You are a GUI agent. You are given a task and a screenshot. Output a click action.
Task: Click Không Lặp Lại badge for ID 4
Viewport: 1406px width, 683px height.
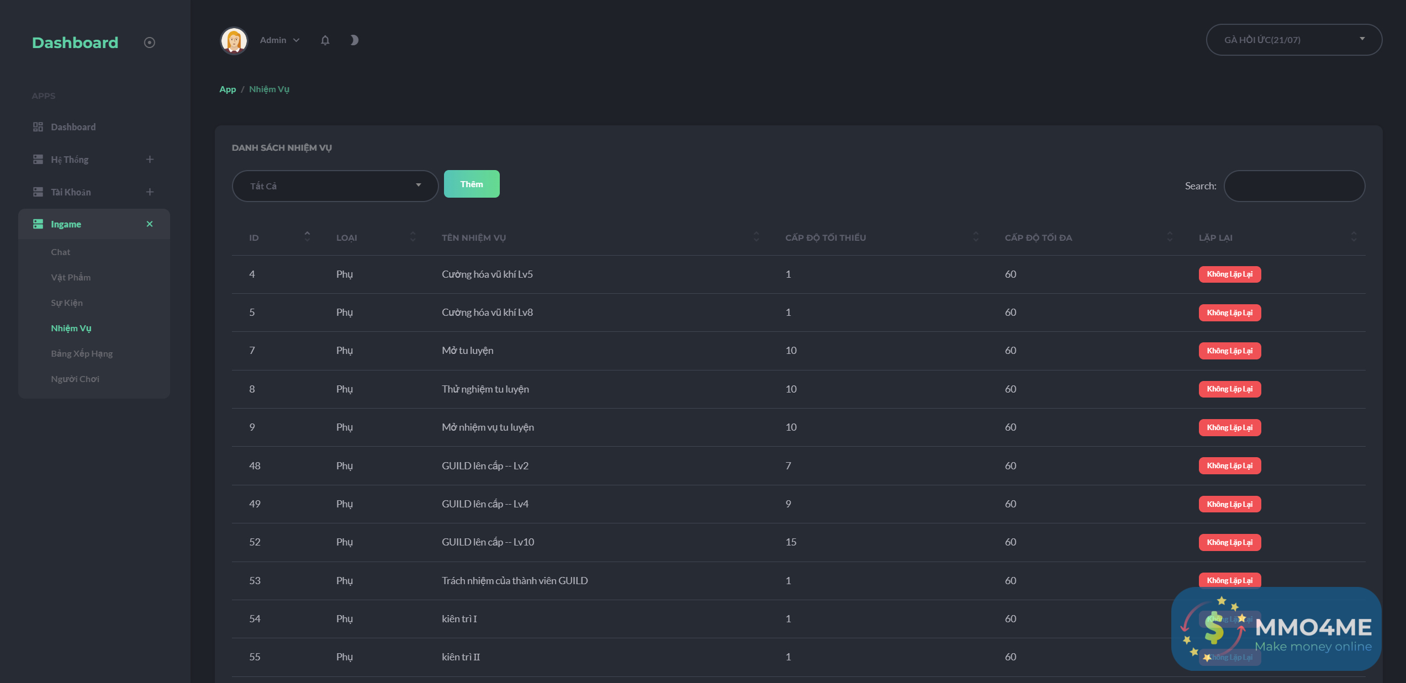(x=1230, y=274)
